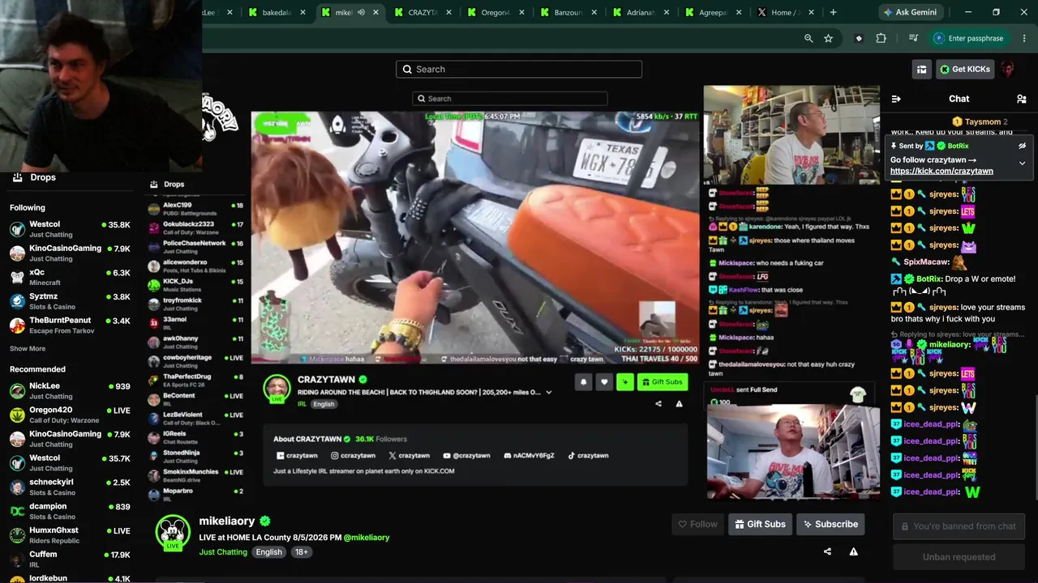Open Westcol with 35.8K viewers
Viewport: 1038px width, 583px height.
[70, 229]
